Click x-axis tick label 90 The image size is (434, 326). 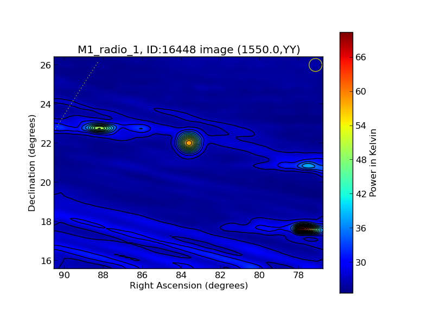click(x=64, y=275)
